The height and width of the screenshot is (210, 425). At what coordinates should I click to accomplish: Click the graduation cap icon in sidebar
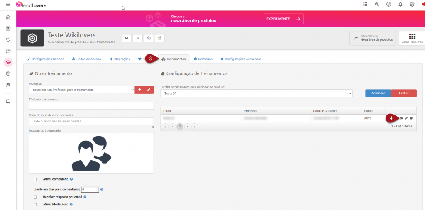click(8, 62)
